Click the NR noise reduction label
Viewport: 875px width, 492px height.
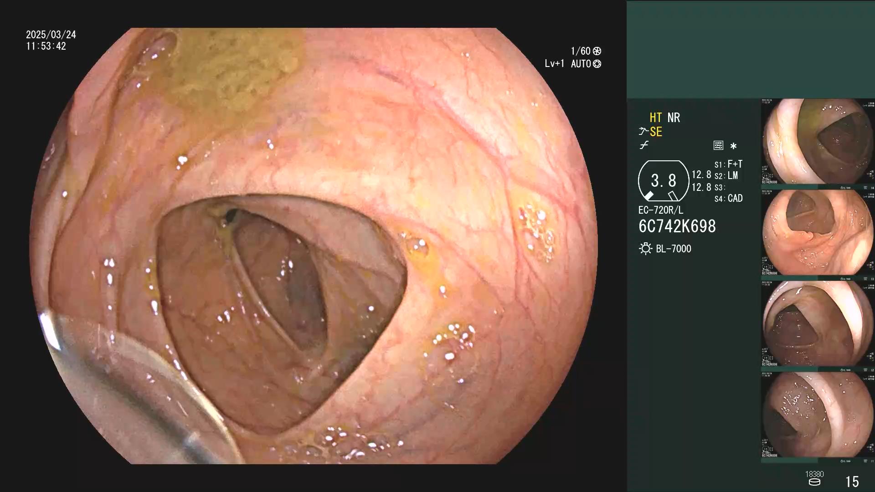[x=674, y=118]
